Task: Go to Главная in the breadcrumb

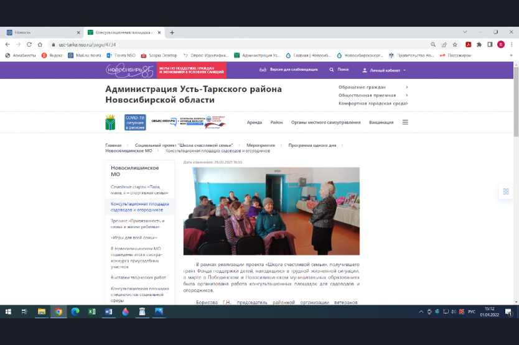Action: 113,145
